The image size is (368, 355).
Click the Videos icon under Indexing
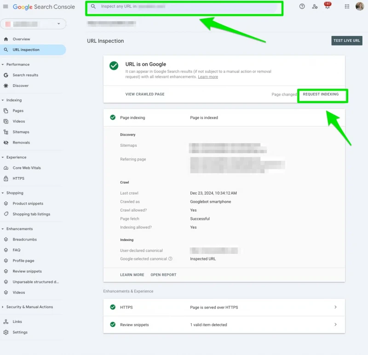(6, 121)
